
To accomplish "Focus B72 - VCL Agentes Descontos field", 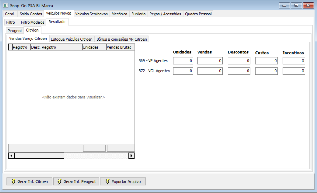I will [x=239, y=71].
